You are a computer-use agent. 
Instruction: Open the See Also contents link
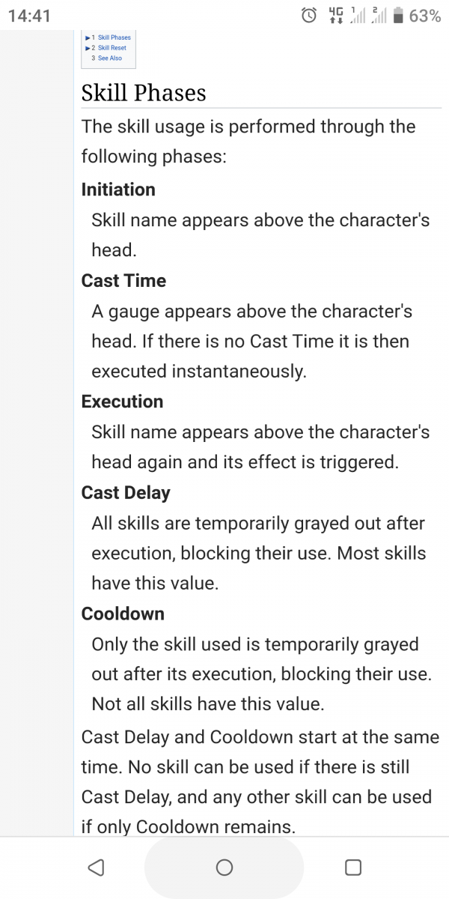click(110, 58)
